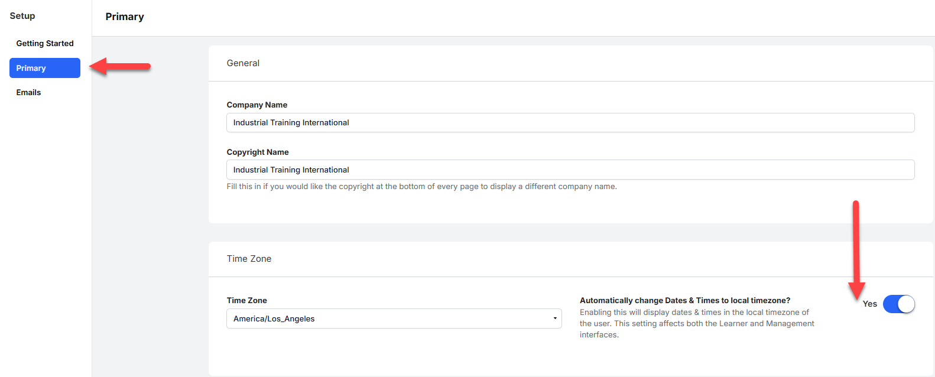
Task: Click the Copyright Name label
Action: (x=258, y=152)
